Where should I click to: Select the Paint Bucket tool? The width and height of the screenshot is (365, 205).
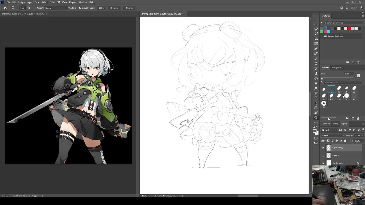click(316, 78)
